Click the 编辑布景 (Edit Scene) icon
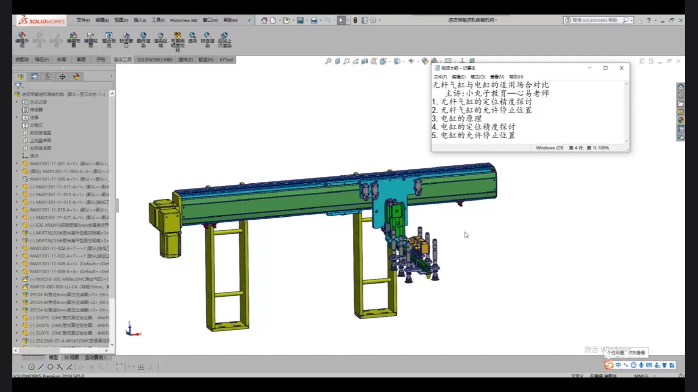 (x=73, y=40)
